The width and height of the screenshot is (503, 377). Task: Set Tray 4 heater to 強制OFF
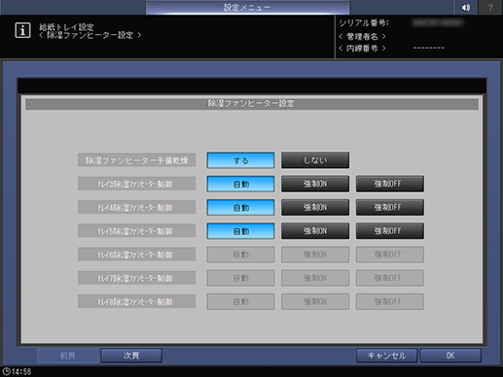[x=390, y=208]
